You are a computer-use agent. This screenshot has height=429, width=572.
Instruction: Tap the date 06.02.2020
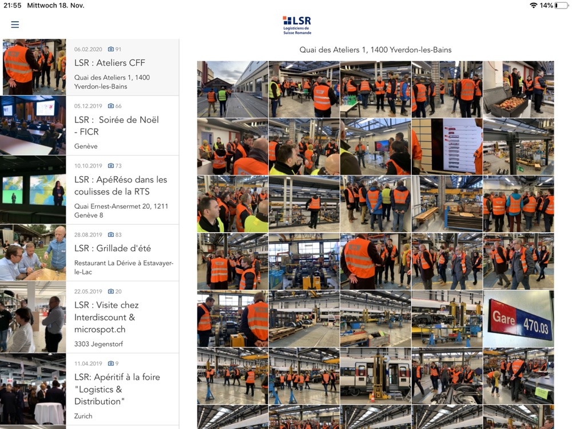(88, 49)
